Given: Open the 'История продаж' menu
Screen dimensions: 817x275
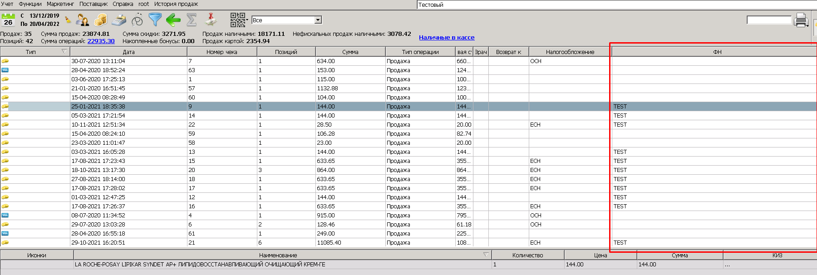Looking at the screenshot, I should [x=176, y=4].
